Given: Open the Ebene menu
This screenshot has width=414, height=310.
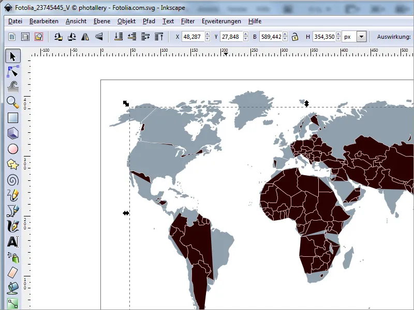Looking at the screenshot, I should coord(102,21).
